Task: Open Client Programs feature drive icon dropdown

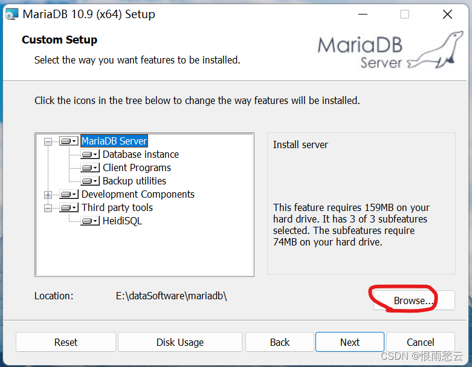Action: (90, 167)
